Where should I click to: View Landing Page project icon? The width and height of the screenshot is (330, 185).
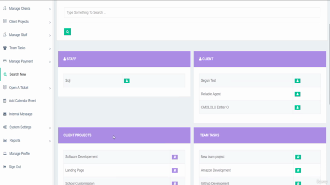[175, 170]
